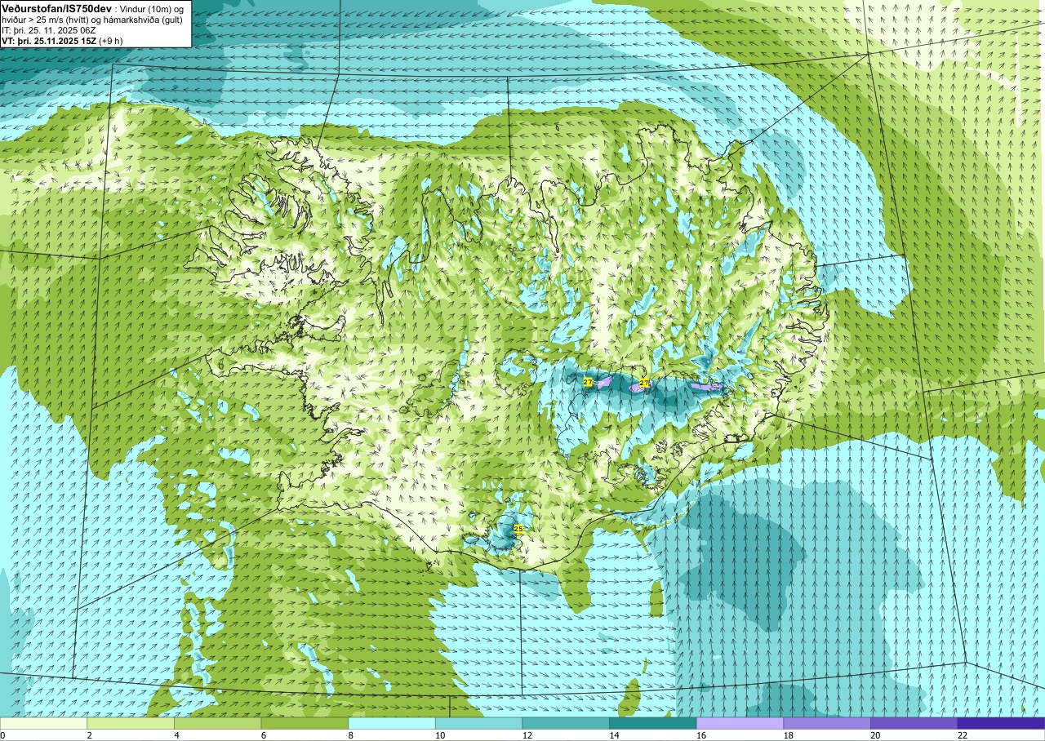Click the 16–18 m/s lavender legend swatch
1045x741 pixels.
(740, 723)
